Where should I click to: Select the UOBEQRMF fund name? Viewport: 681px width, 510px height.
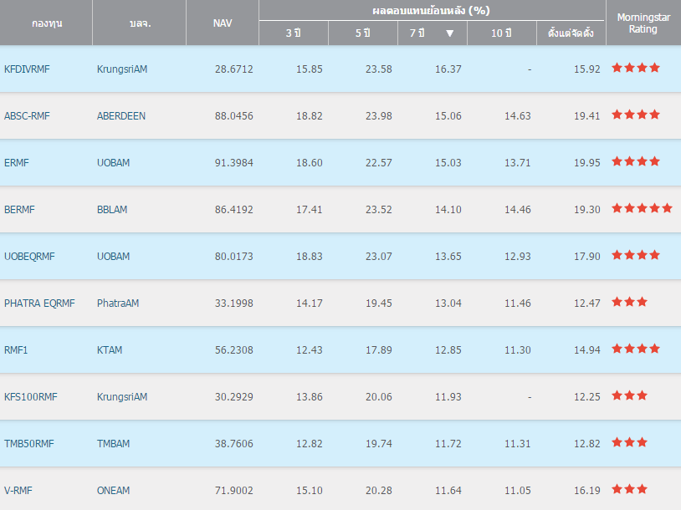tap(29, 256)
